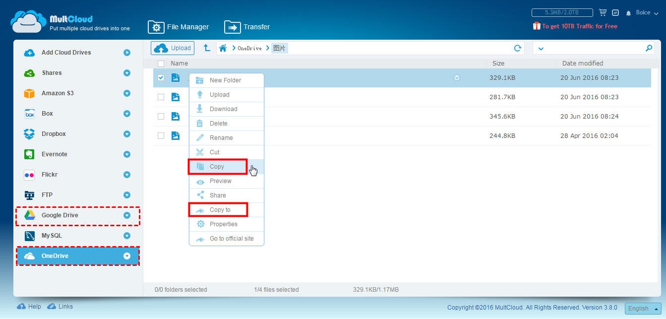Click the Google Drive triangle icon
666x319 pixels.
point(30,215)
